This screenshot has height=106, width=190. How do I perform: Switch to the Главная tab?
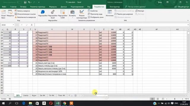coord(13,7)
